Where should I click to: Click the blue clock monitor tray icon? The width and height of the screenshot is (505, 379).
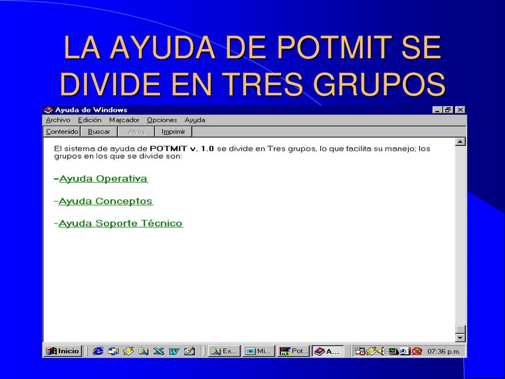(x=405, y=351)
